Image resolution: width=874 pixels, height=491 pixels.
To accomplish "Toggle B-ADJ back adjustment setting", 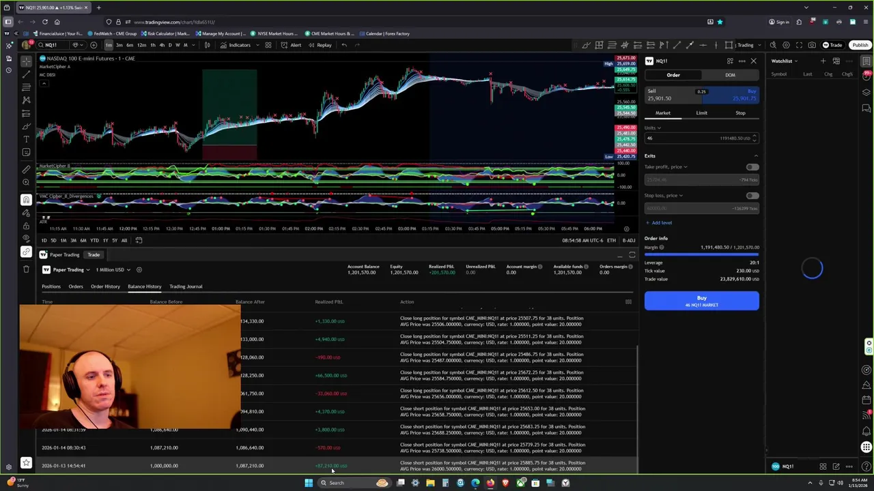I will tap(628, 240).
